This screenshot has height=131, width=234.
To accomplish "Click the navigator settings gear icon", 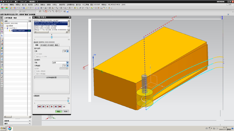I will (1, 18).
